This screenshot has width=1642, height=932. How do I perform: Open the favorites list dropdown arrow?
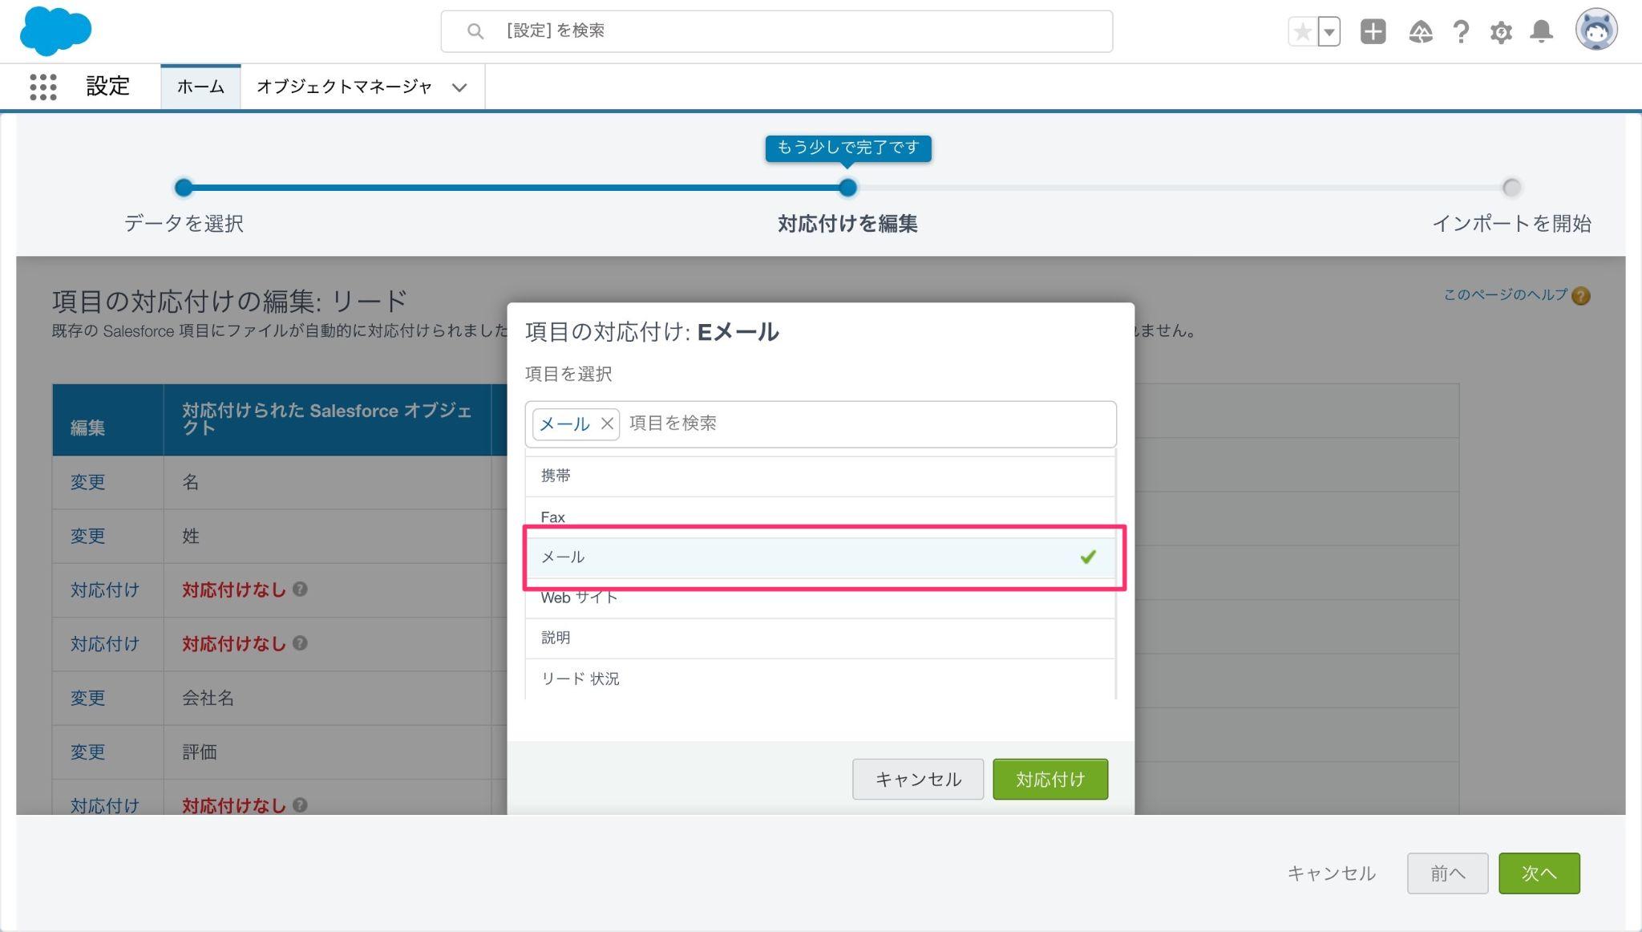(1329, 32)
